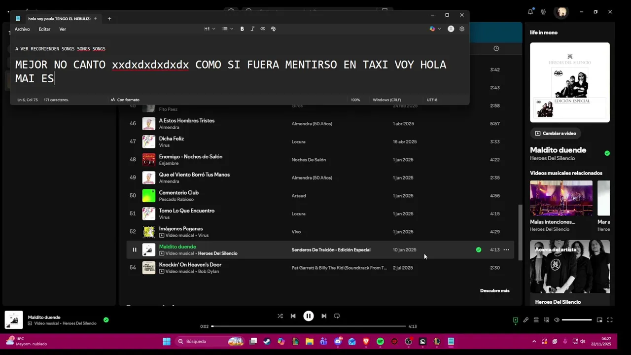631x355 pixels.
Task: Open the Copilot dropdown in Notepad
Action: point(435,29)
